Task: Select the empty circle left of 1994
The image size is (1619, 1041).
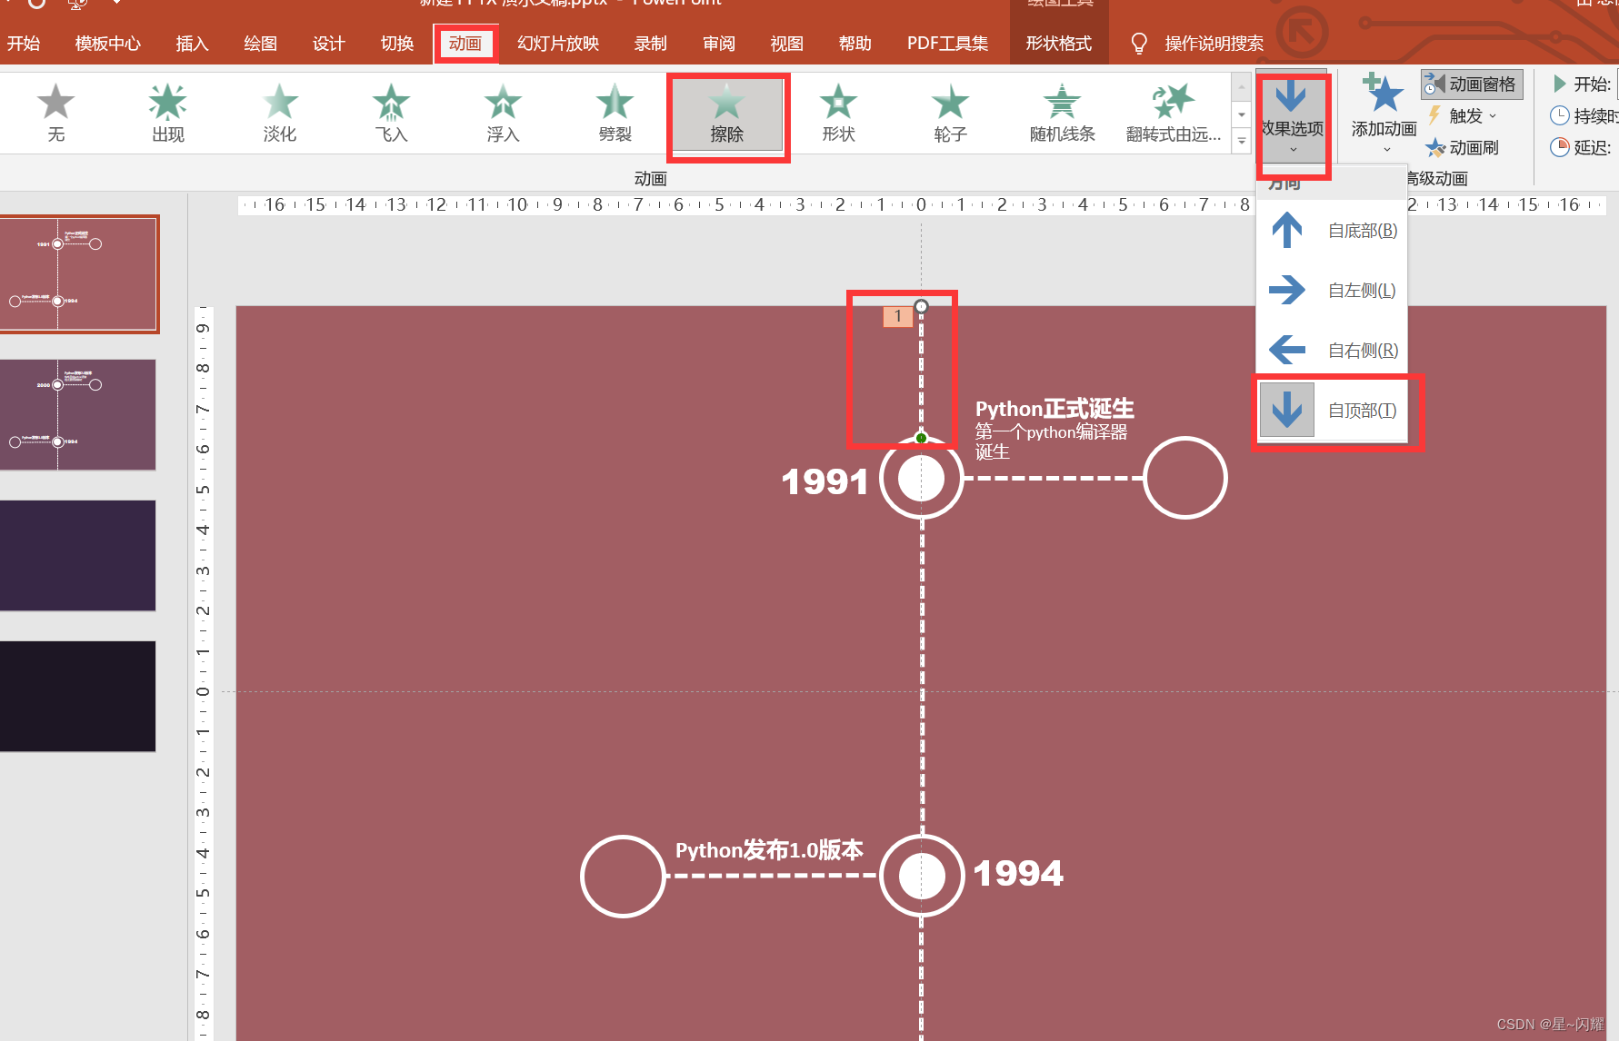Action: pyautogui.click(x=623, y=876)
